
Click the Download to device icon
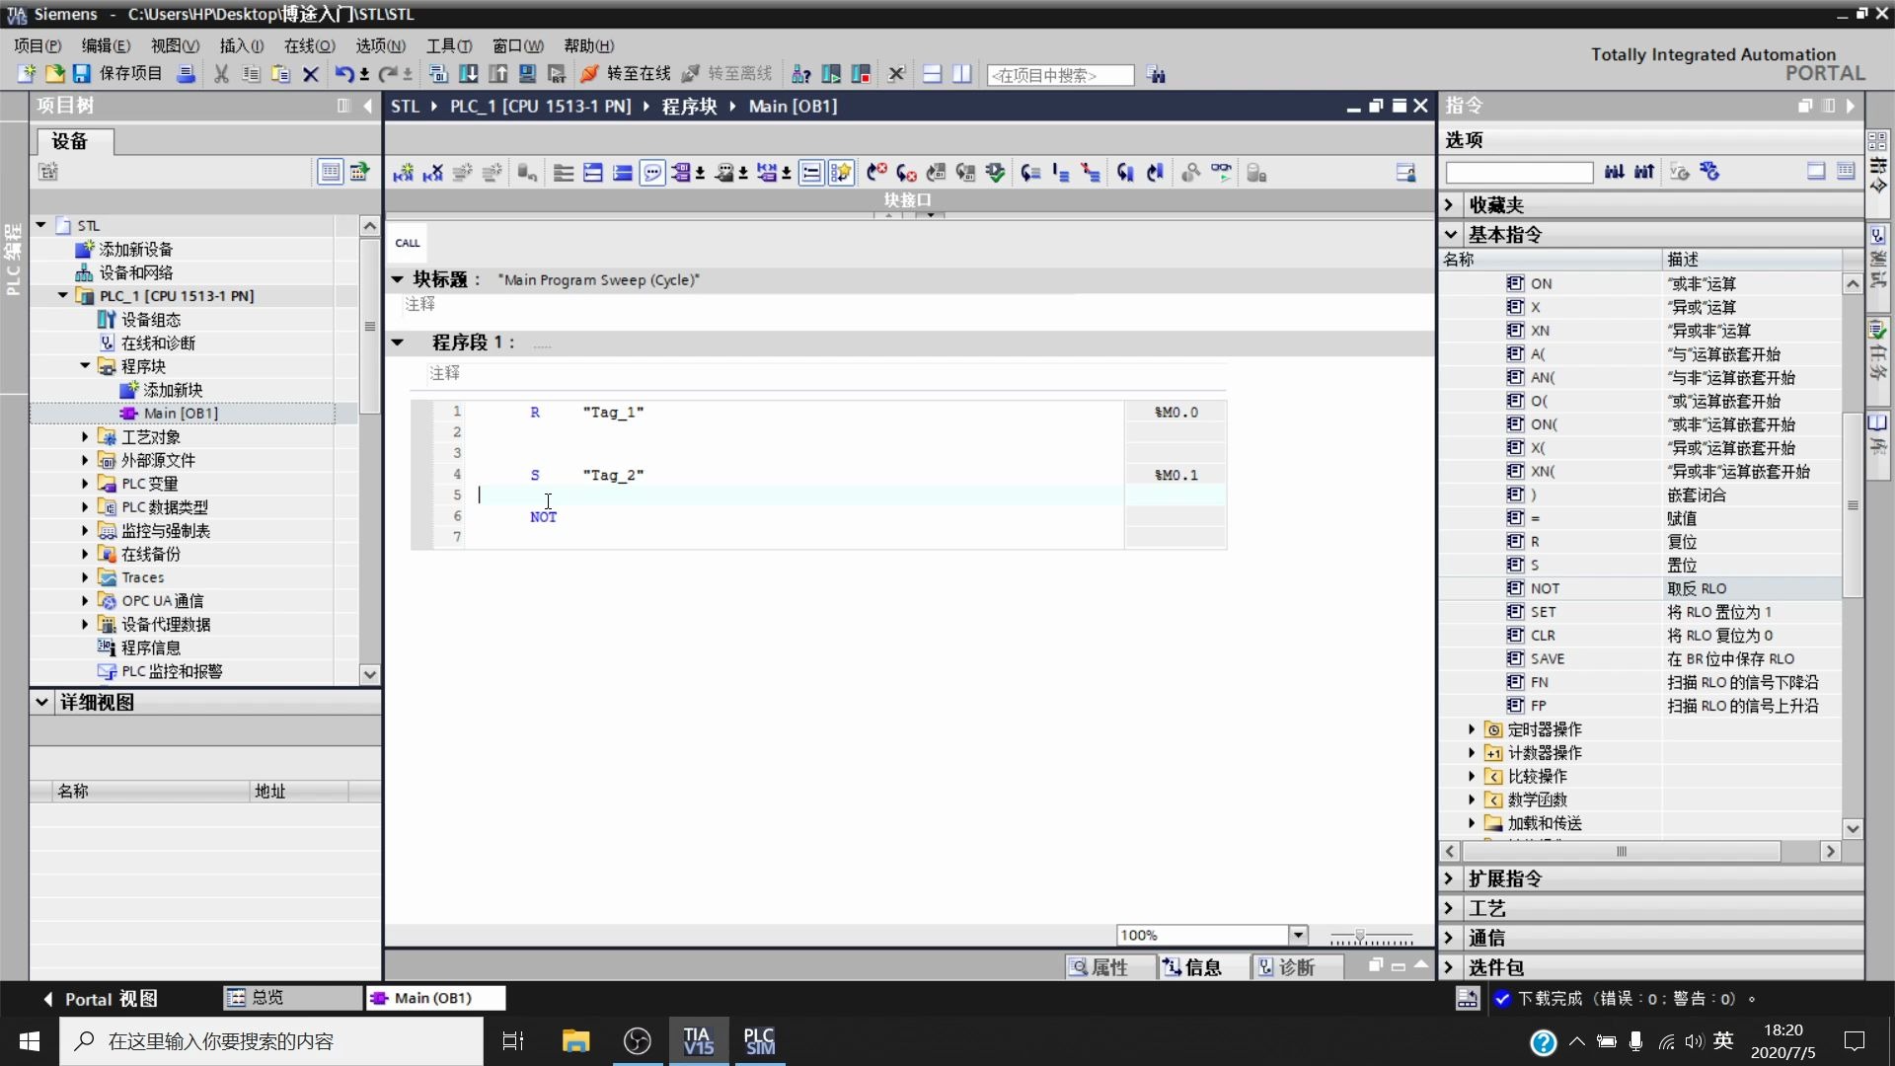[469, 74]
